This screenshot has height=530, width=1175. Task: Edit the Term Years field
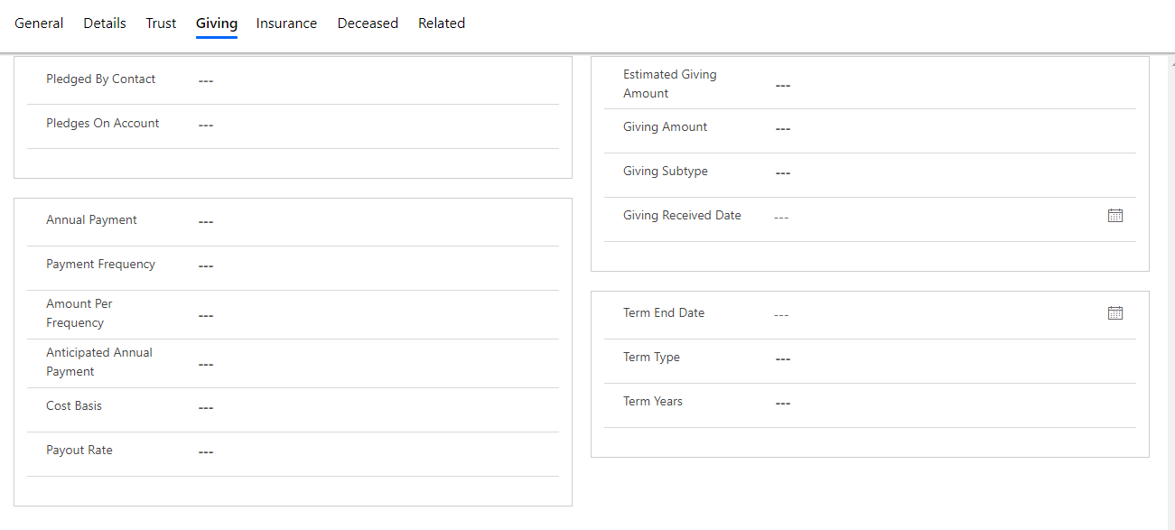point(951,404)
